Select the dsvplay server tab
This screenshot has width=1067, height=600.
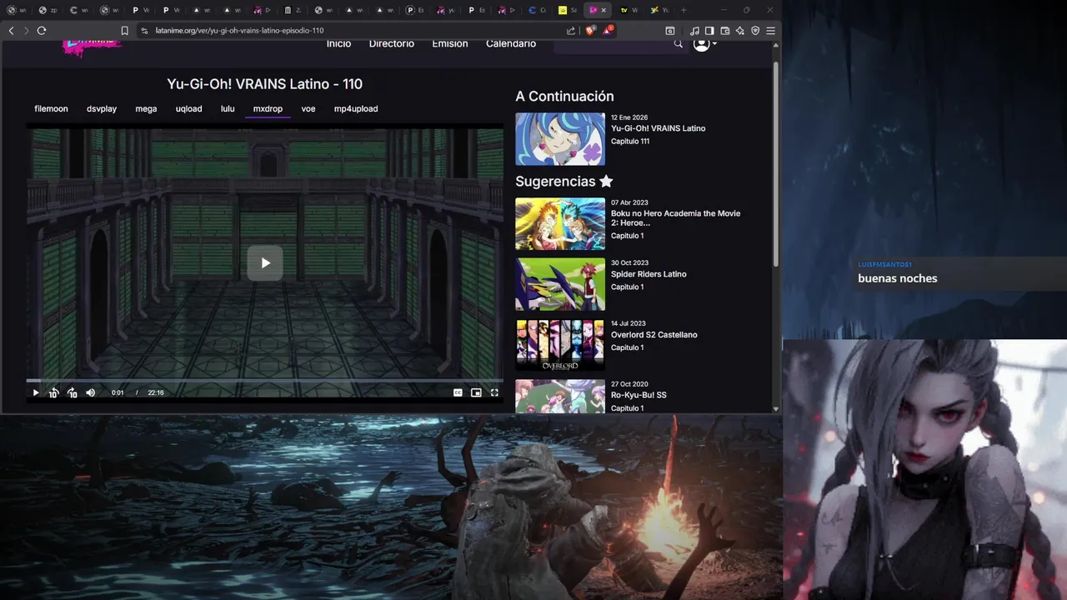[x=102, y=109]
